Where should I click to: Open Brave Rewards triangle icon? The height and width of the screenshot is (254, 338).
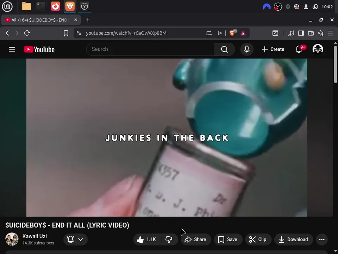point(243,33)
